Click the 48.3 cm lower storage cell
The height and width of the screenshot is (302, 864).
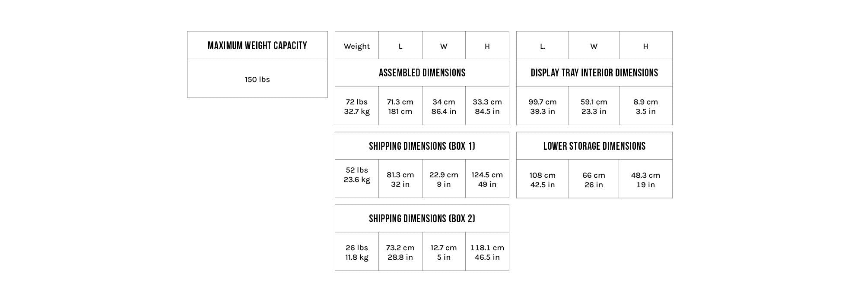[x=645, y=180]
